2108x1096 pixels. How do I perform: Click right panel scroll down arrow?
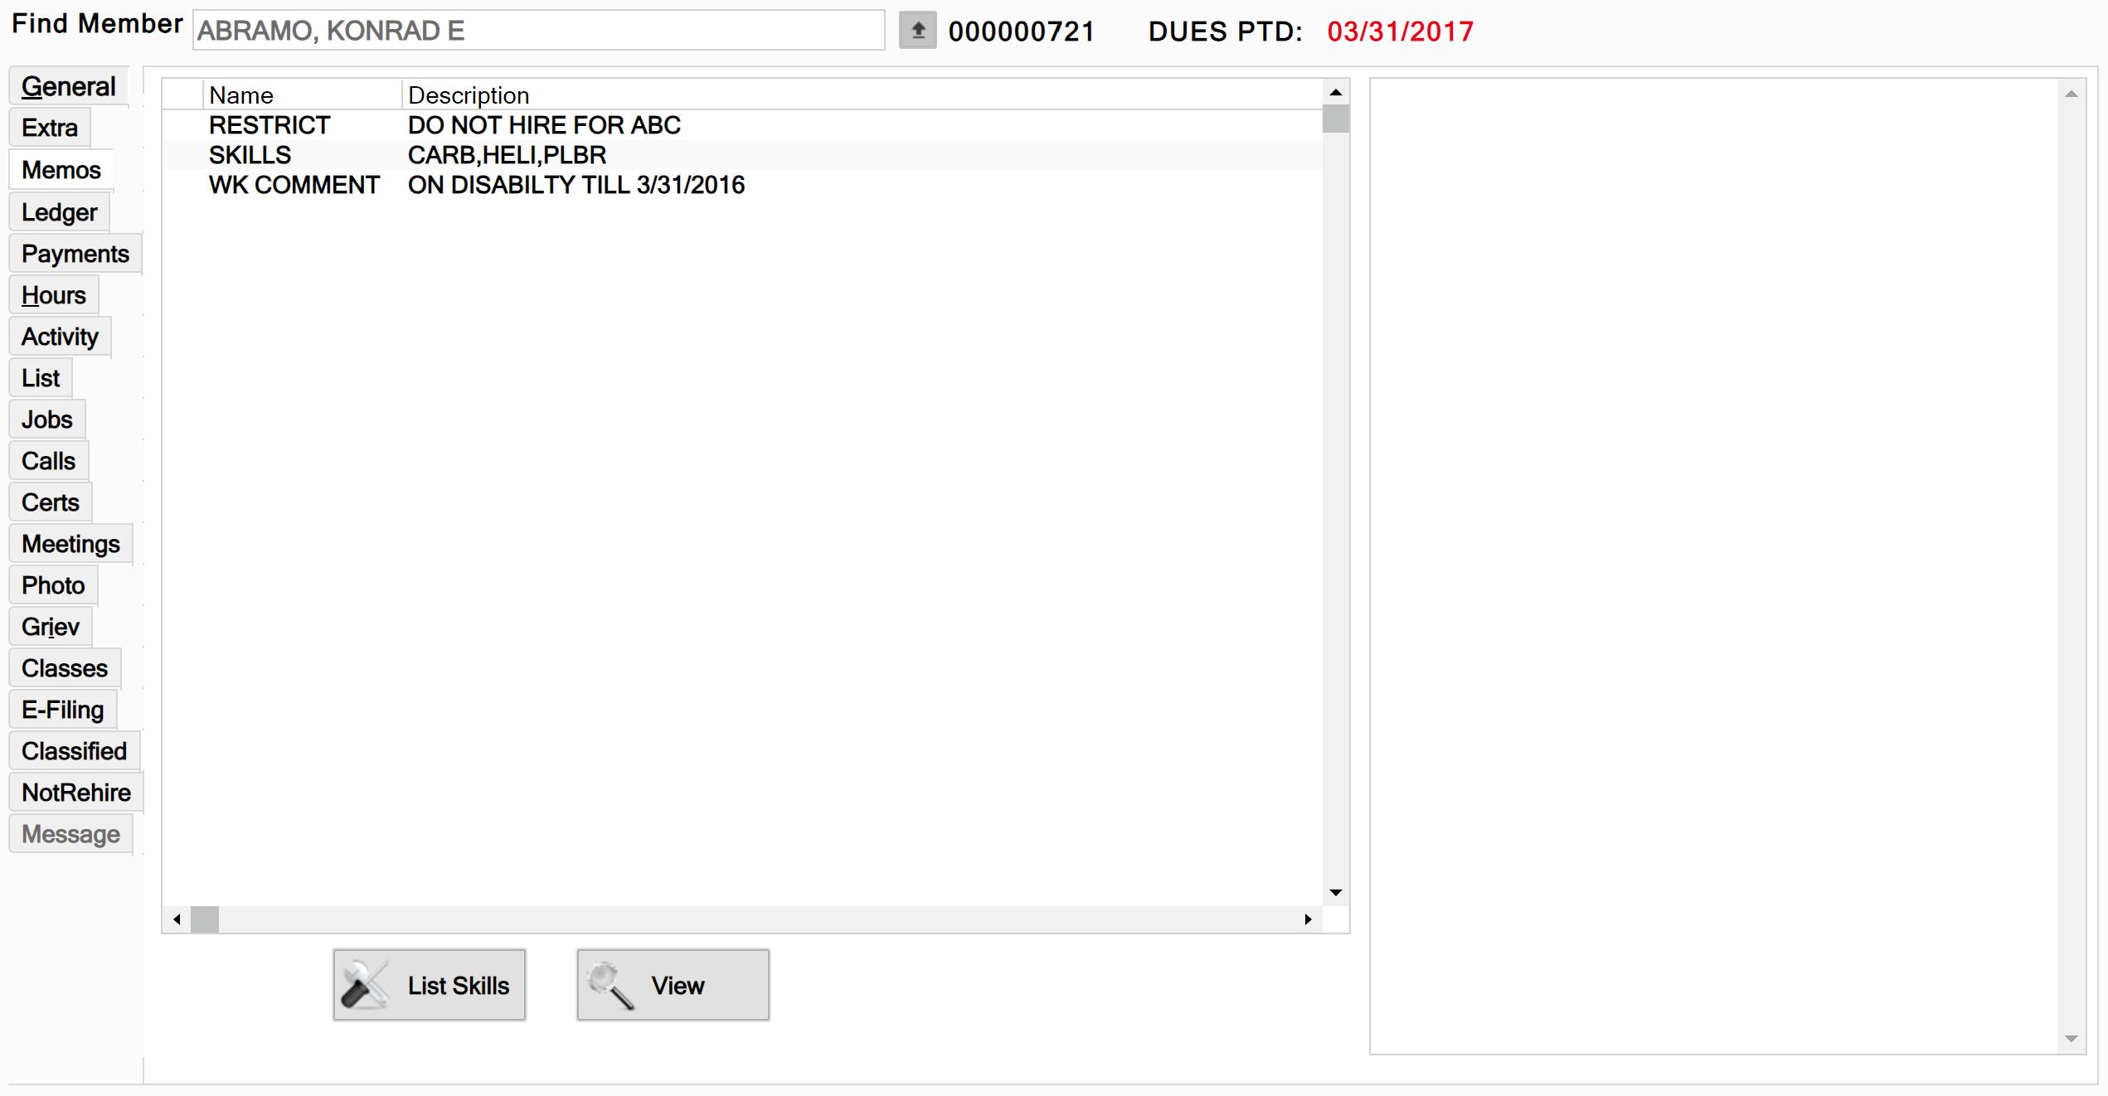click(x=2071, y=1039)
